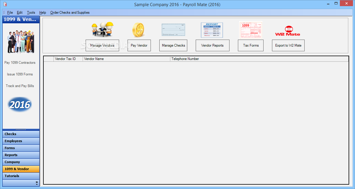This screenshot has height=189, width=355.
Task: Open the Help menu
Action: tap(43, 13)
